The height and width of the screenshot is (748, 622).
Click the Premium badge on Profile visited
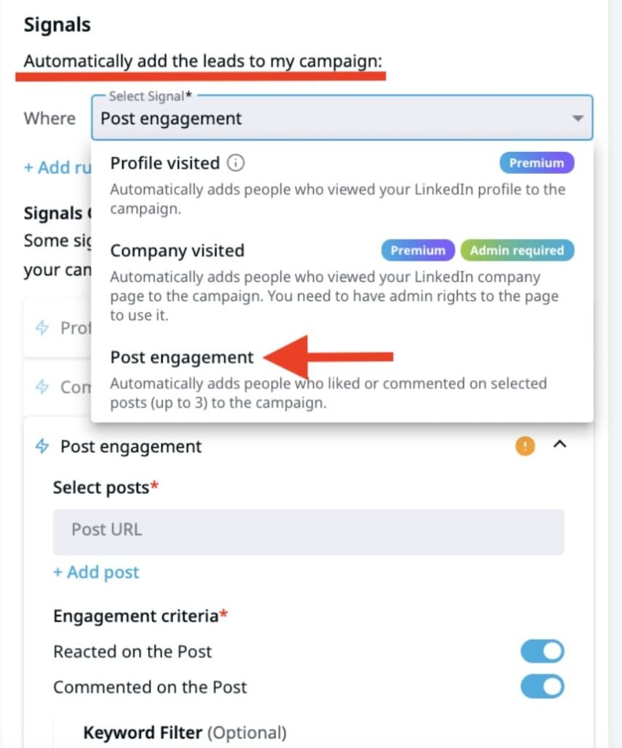click(537, 163)
